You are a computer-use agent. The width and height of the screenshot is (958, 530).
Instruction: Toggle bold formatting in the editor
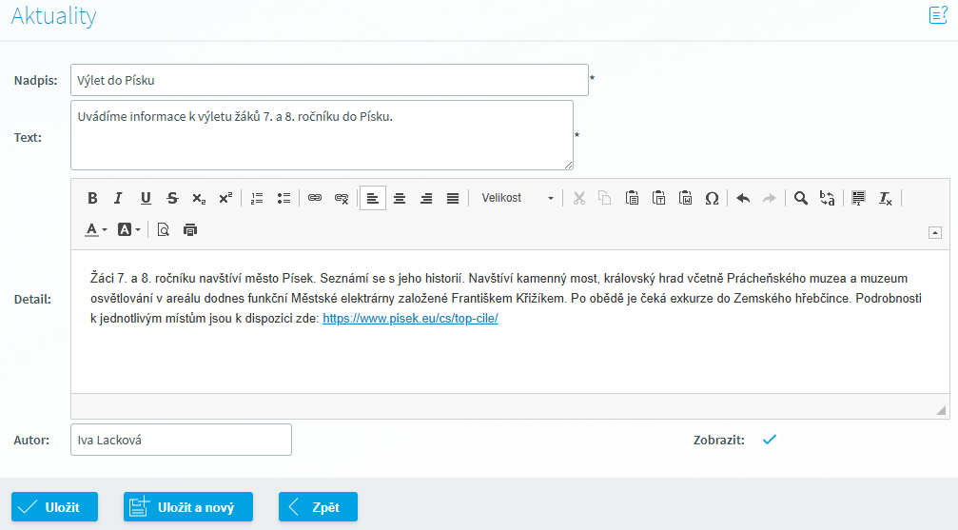tap(92, 198)
